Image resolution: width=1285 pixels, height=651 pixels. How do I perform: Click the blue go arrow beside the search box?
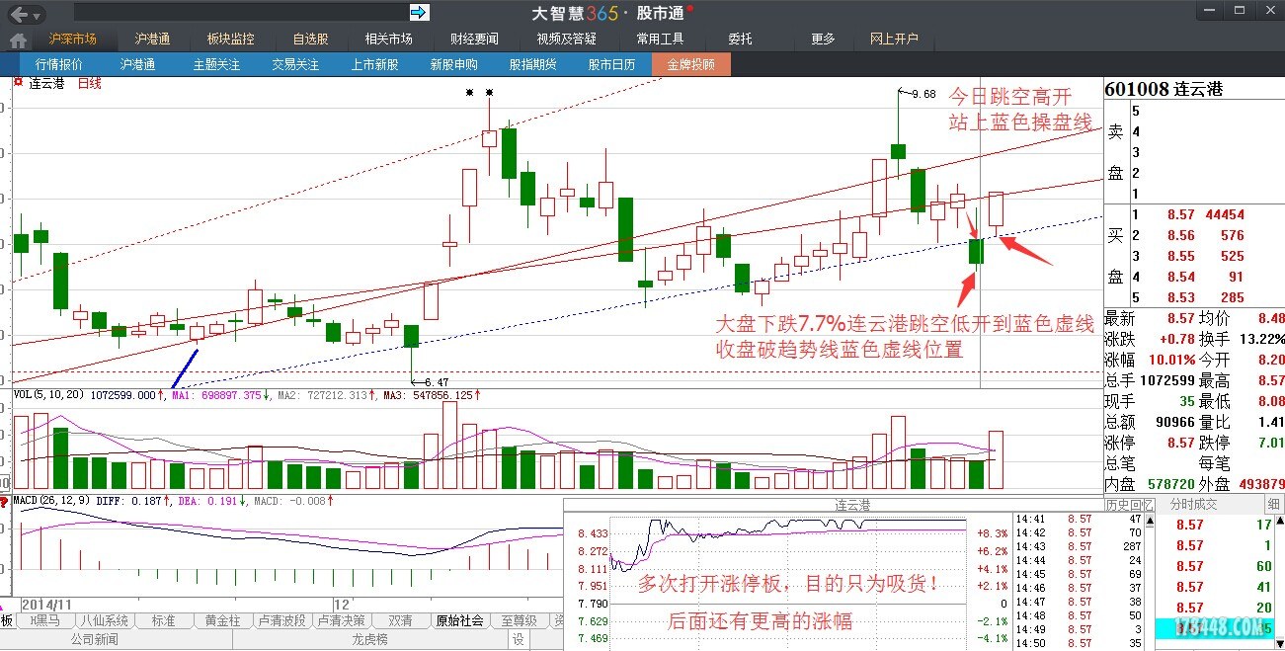tap(419, 12)
